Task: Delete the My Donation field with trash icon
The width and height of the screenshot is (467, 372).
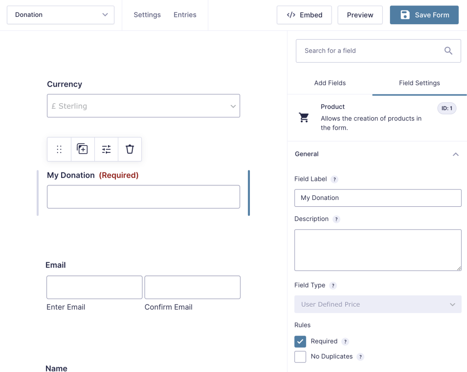Action: pyautogui.click(x=130, y=149)
